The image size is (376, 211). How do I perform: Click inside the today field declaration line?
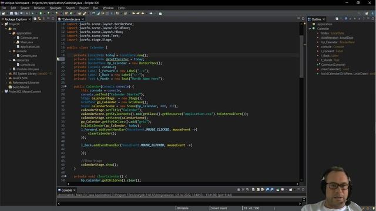coord(111,55)
